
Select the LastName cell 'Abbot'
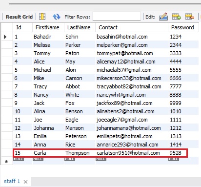(x=80, y=86)
